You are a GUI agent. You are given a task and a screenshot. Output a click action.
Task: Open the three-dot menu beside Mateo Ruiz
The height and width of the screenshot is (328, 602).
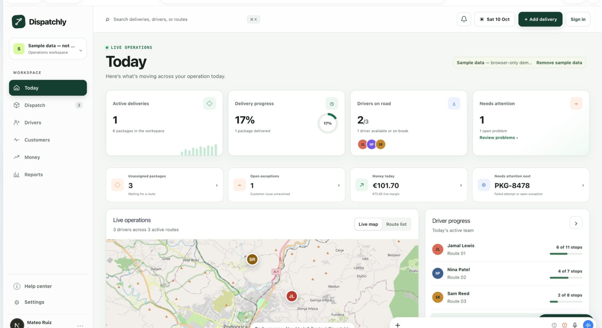click(80, 325)
